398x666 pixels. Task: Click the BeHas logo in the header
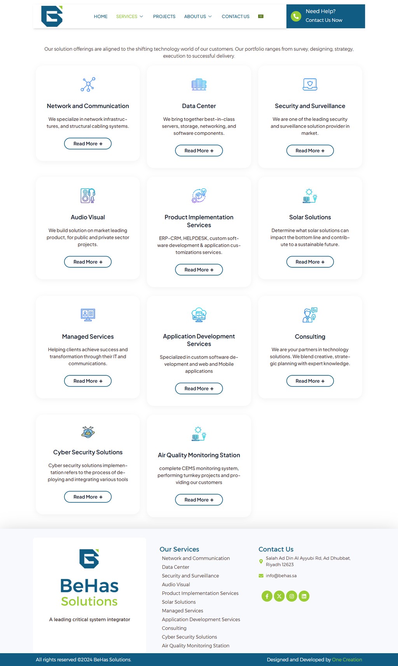point(52,16)
